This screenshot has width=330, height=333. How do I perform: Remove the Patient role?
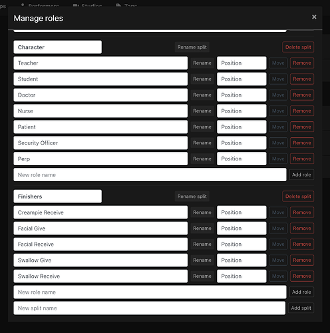point(302,127)
